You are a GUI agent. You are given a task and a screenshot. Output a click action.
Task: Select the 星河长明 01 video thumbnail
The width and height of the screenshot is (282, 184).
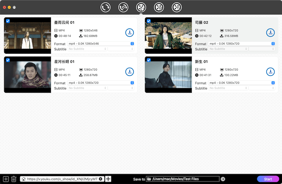click(28, 75)
